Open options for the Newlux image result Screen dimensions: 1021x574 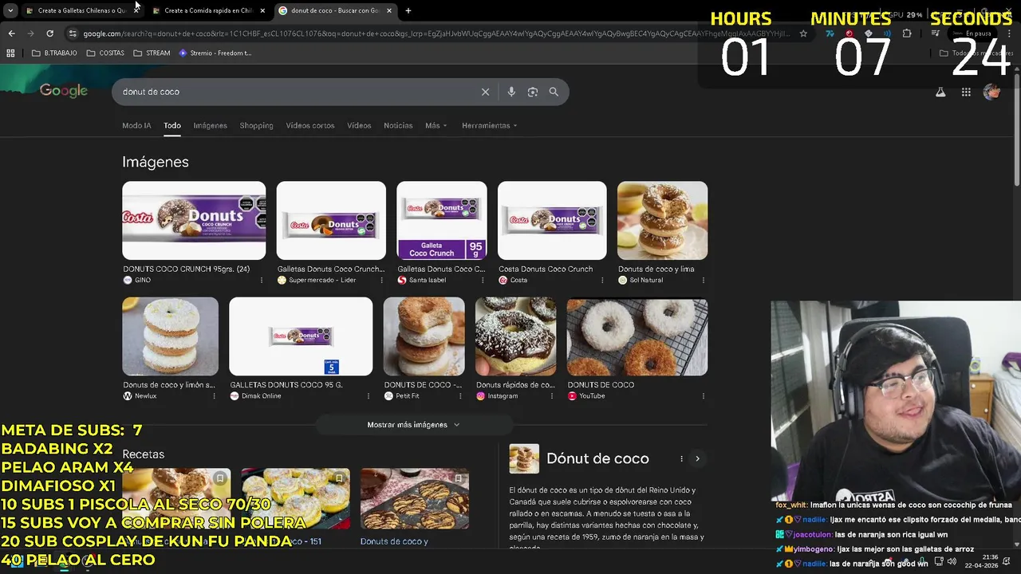pos(214,396)
